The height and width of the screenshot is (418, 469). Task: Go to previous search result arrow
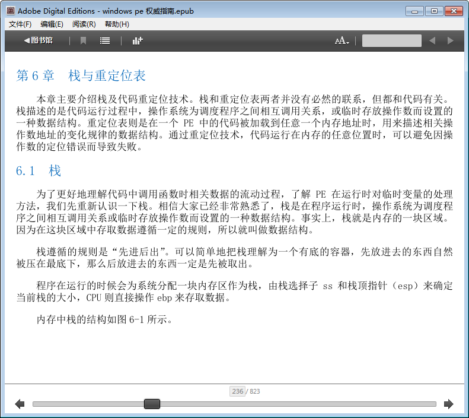pos(432,40)
